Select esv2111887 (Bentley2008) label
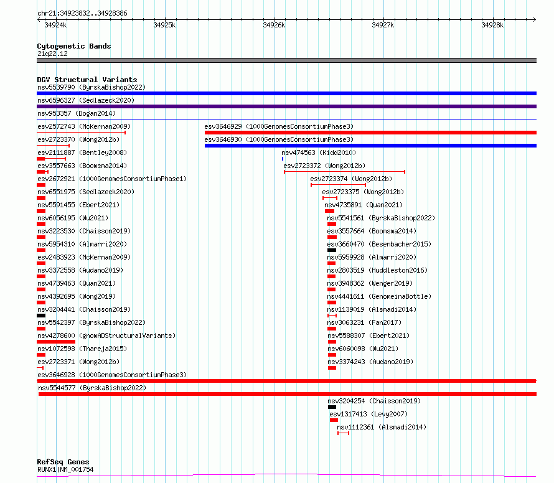The width and height of the screenshot is (554, 483). click(x=82, y=152)
